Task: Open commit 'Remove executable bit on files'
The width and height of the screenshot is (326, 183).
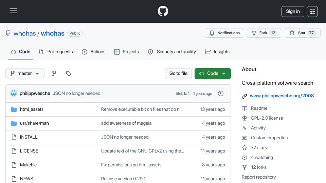Action: click(x=142, y=109)
